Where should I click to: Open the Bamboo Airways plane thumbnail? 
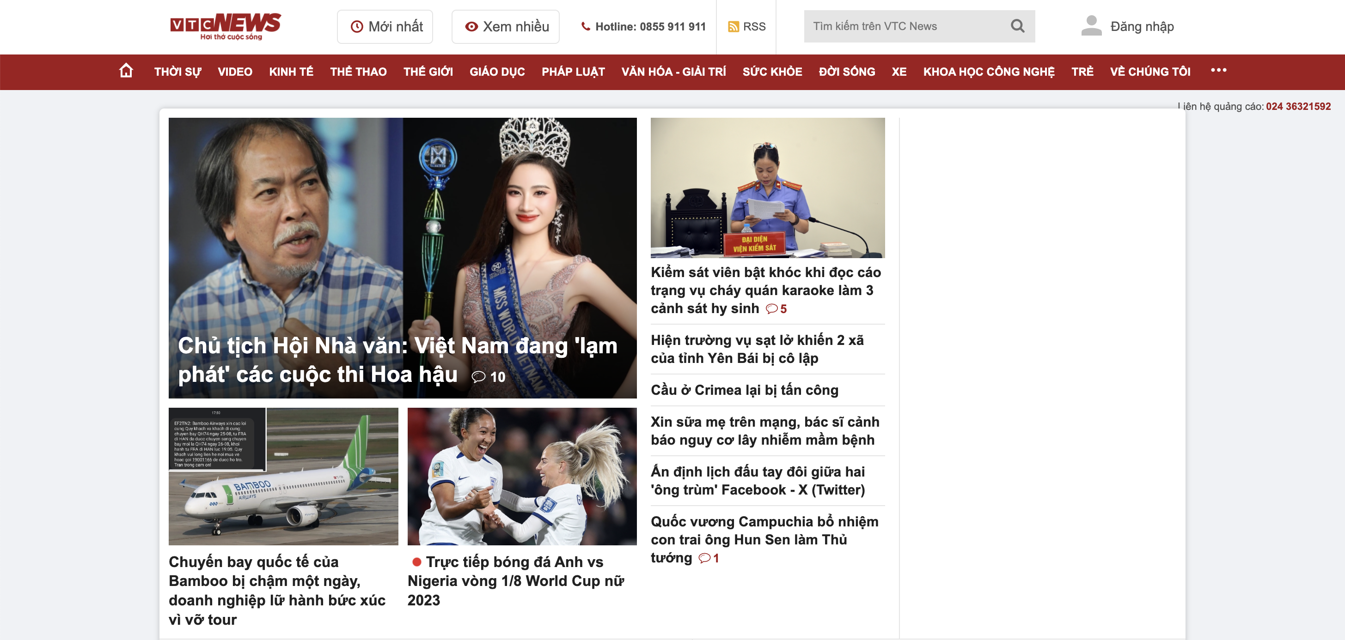283,476
